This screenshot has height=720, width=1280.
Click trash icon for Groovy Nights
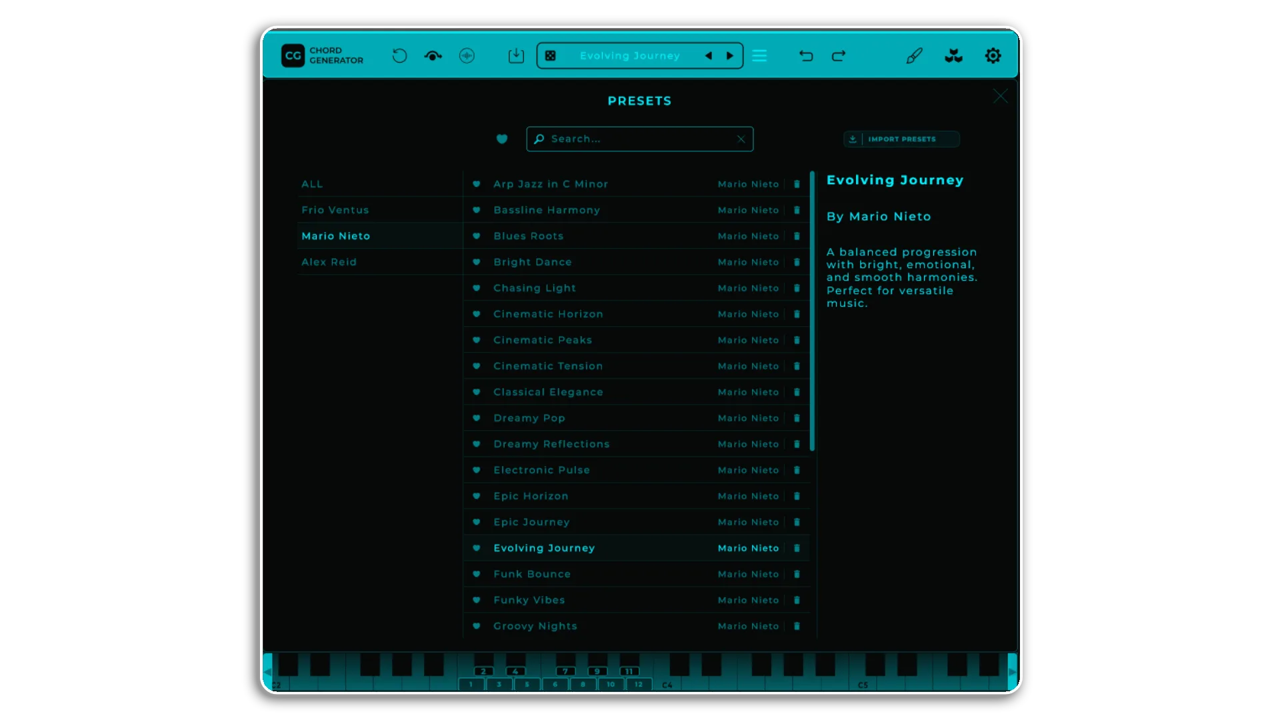[797, 626]
